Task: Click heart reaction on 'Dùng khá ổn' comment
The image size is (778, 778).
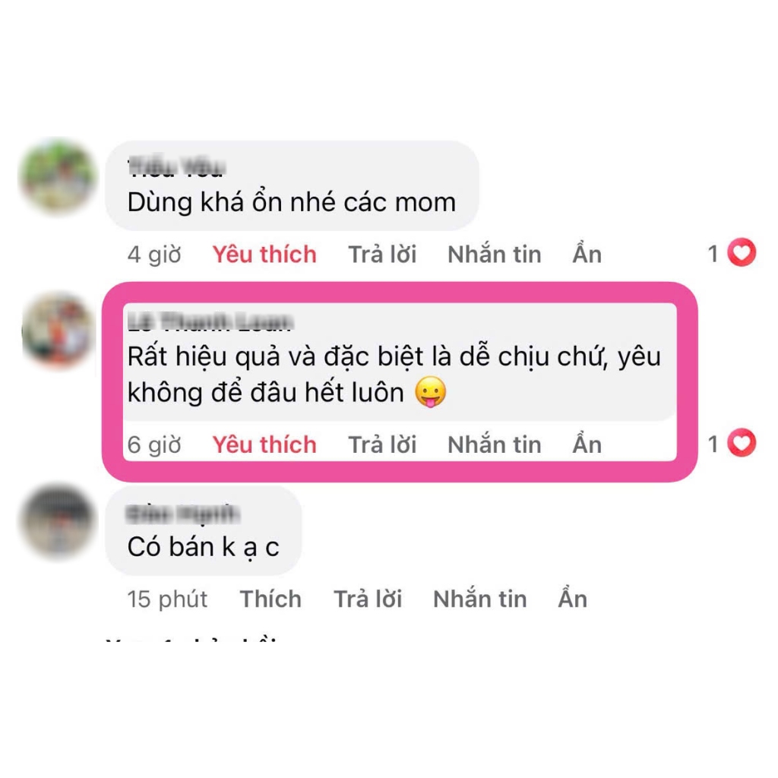Action: (742, 253)
